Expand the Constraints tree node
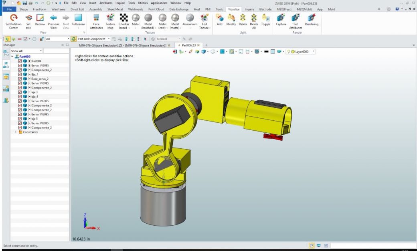The height and width of the screenshot is (251, 417). 15,132
